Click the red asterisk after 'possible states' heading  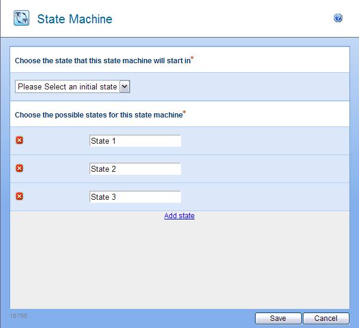click(x=185, y=113)
